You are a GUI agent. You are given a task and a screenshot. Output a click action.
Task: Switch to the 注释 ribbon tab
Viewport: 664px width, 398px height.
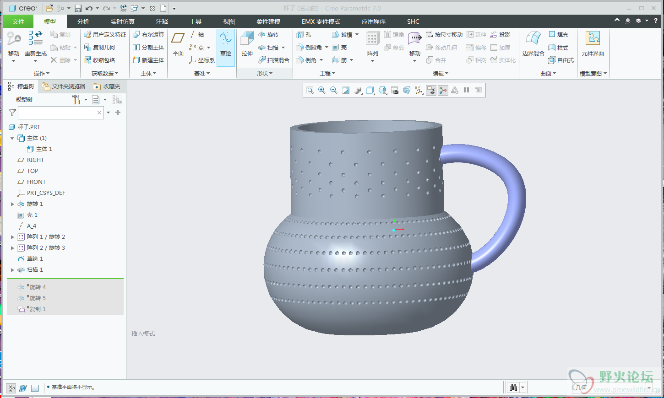pyautogui.click(x=162, y=22)
